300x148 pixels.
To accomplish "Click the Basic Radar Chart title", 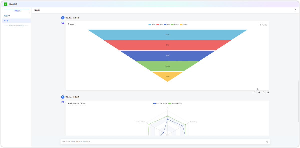I will (76, 104).
